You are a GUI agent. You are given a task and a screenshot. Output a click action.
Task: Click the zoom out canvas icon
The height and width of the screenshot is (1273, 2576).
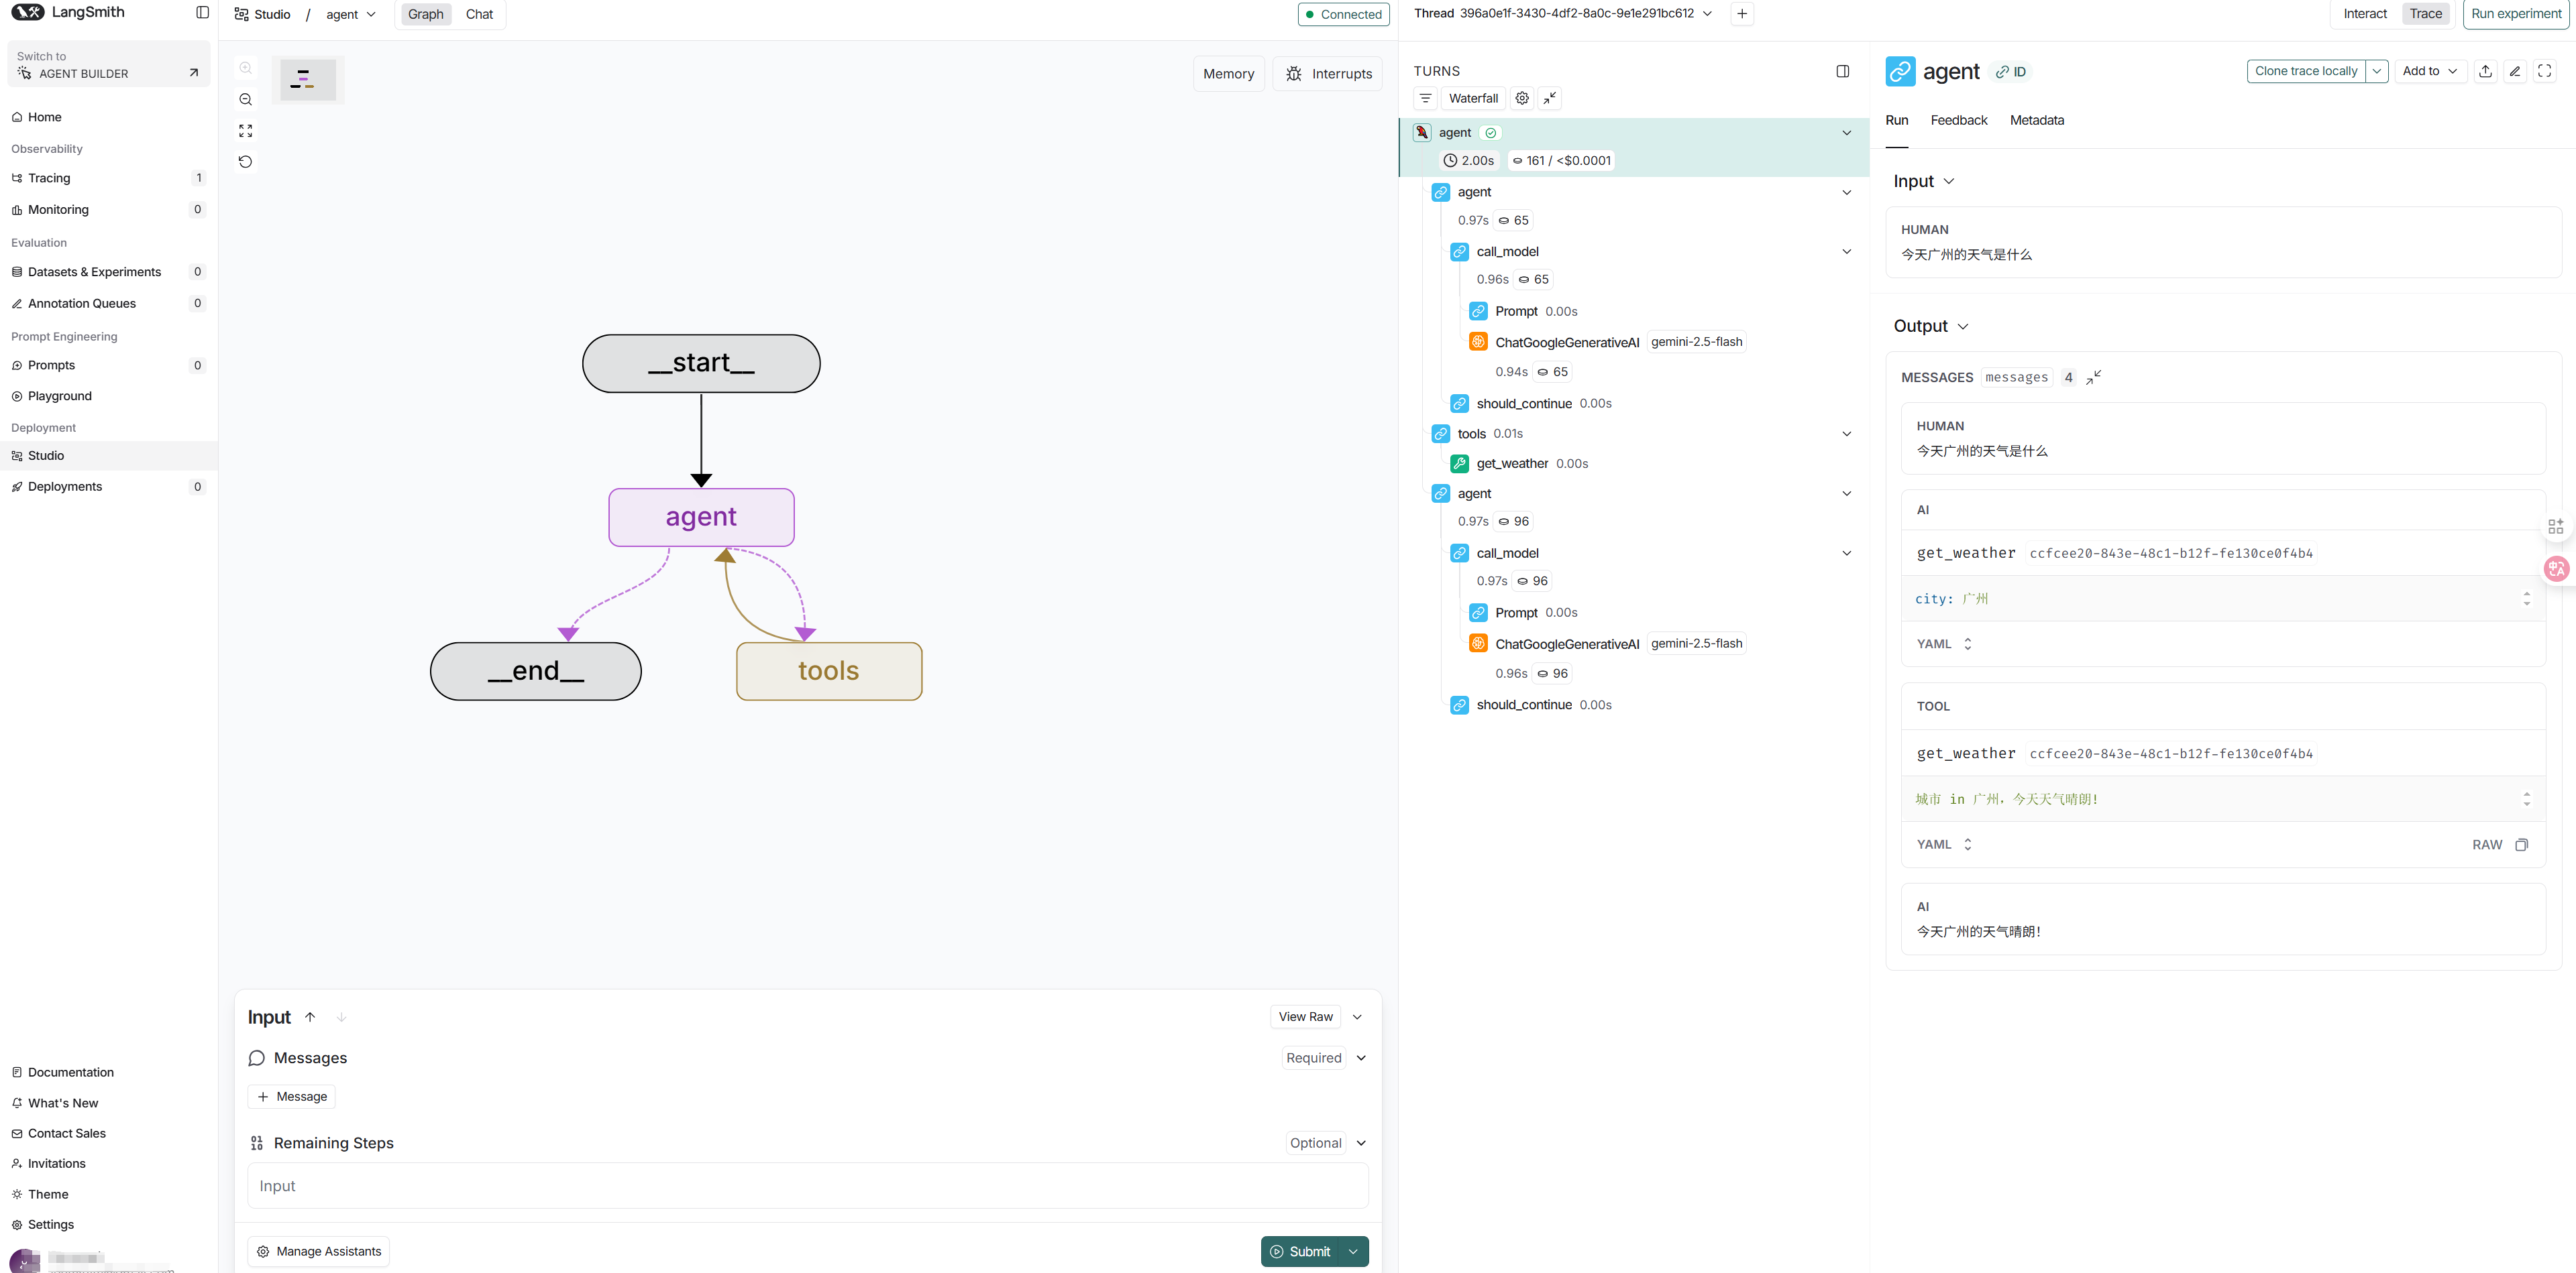tap(246, 100)
